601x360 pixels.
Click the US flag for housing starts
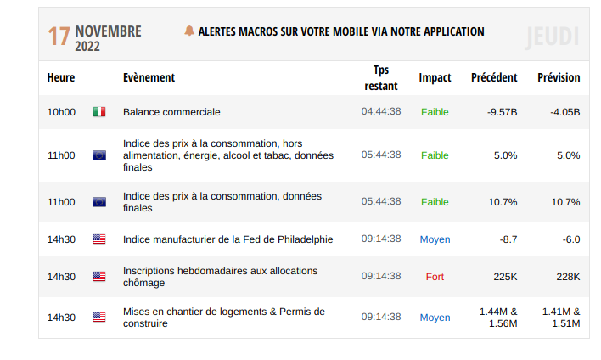pyautogui.click(x=99, y=318)
